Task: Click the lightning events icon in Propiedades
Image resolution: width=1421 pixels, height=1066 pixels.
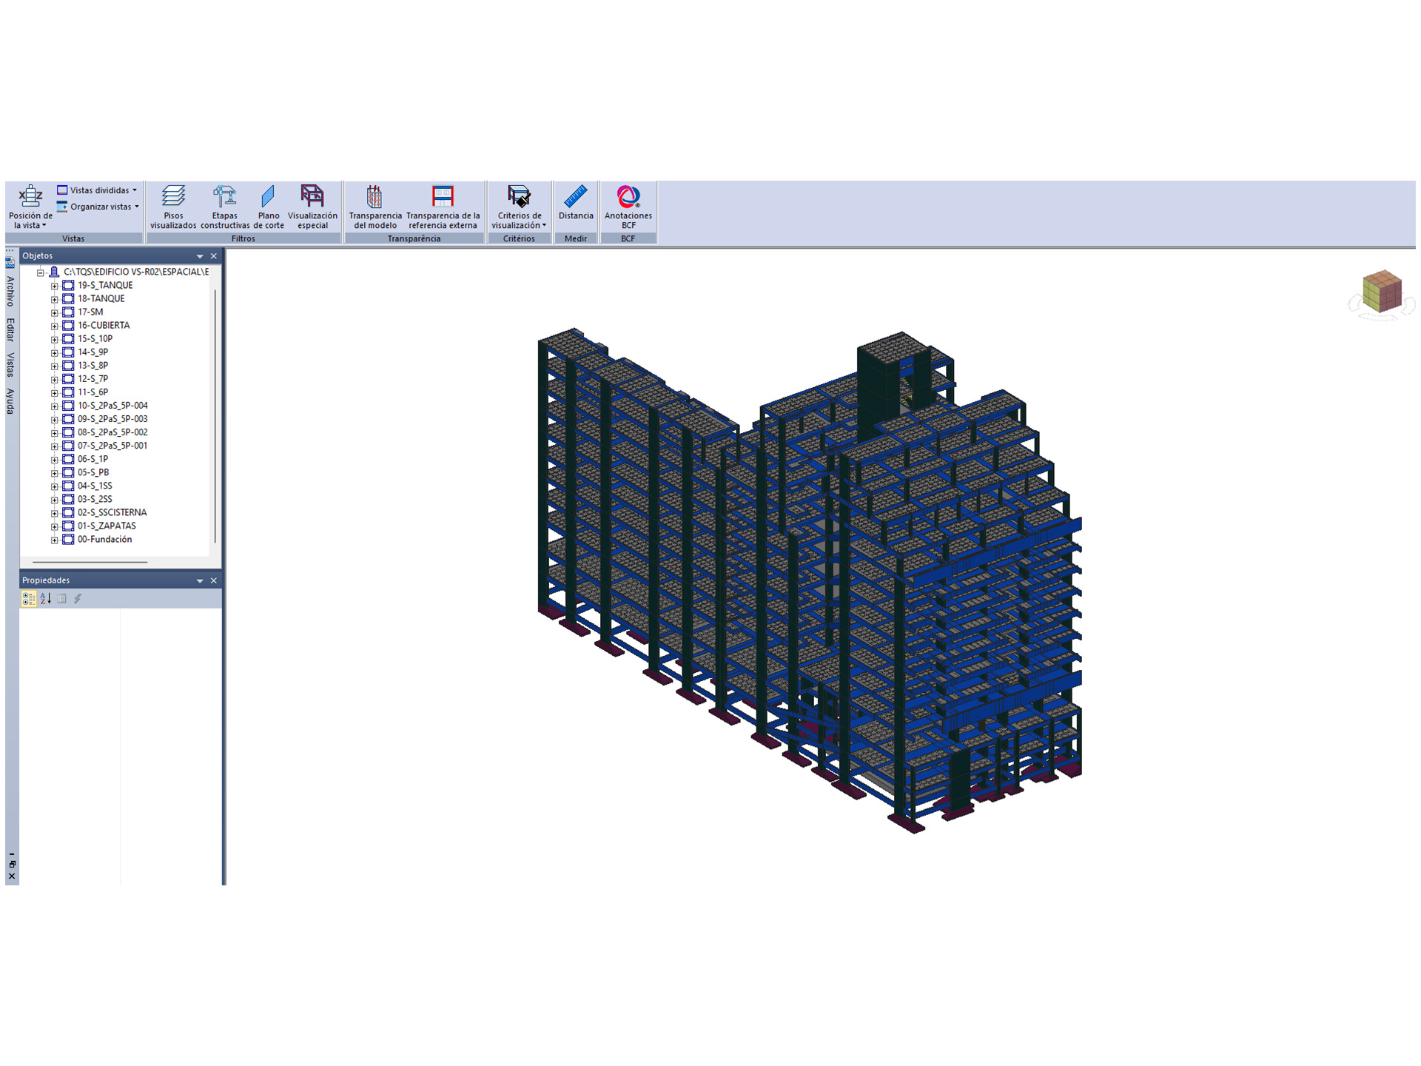Action: tap(78, 599)
